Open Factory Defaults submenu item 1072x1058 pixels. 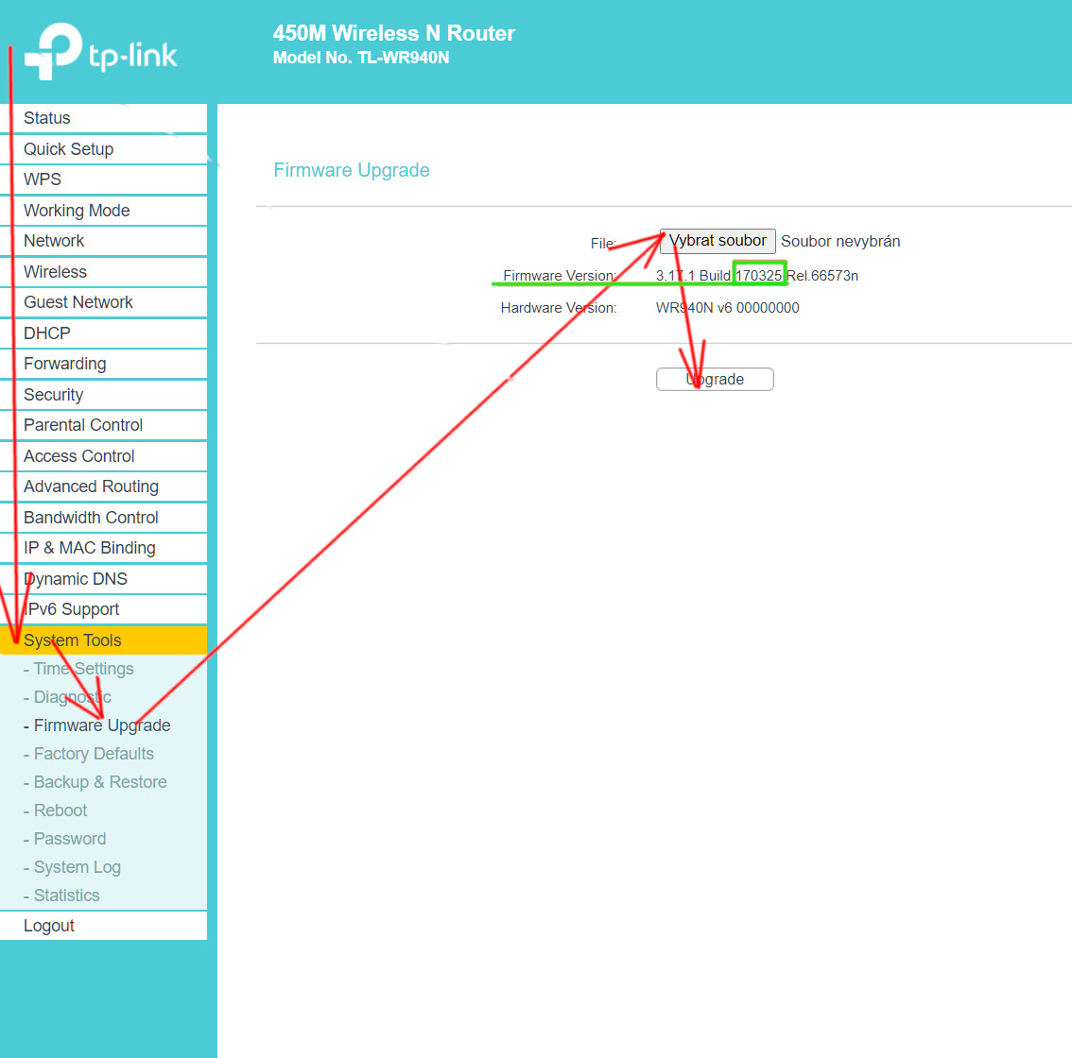pyautogui.click(x=94, y=754)
